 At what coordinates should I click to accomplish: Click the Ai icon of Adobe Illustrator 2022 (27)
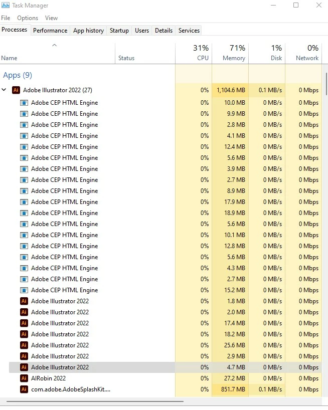pyautogui.click(x=16, y=90)
